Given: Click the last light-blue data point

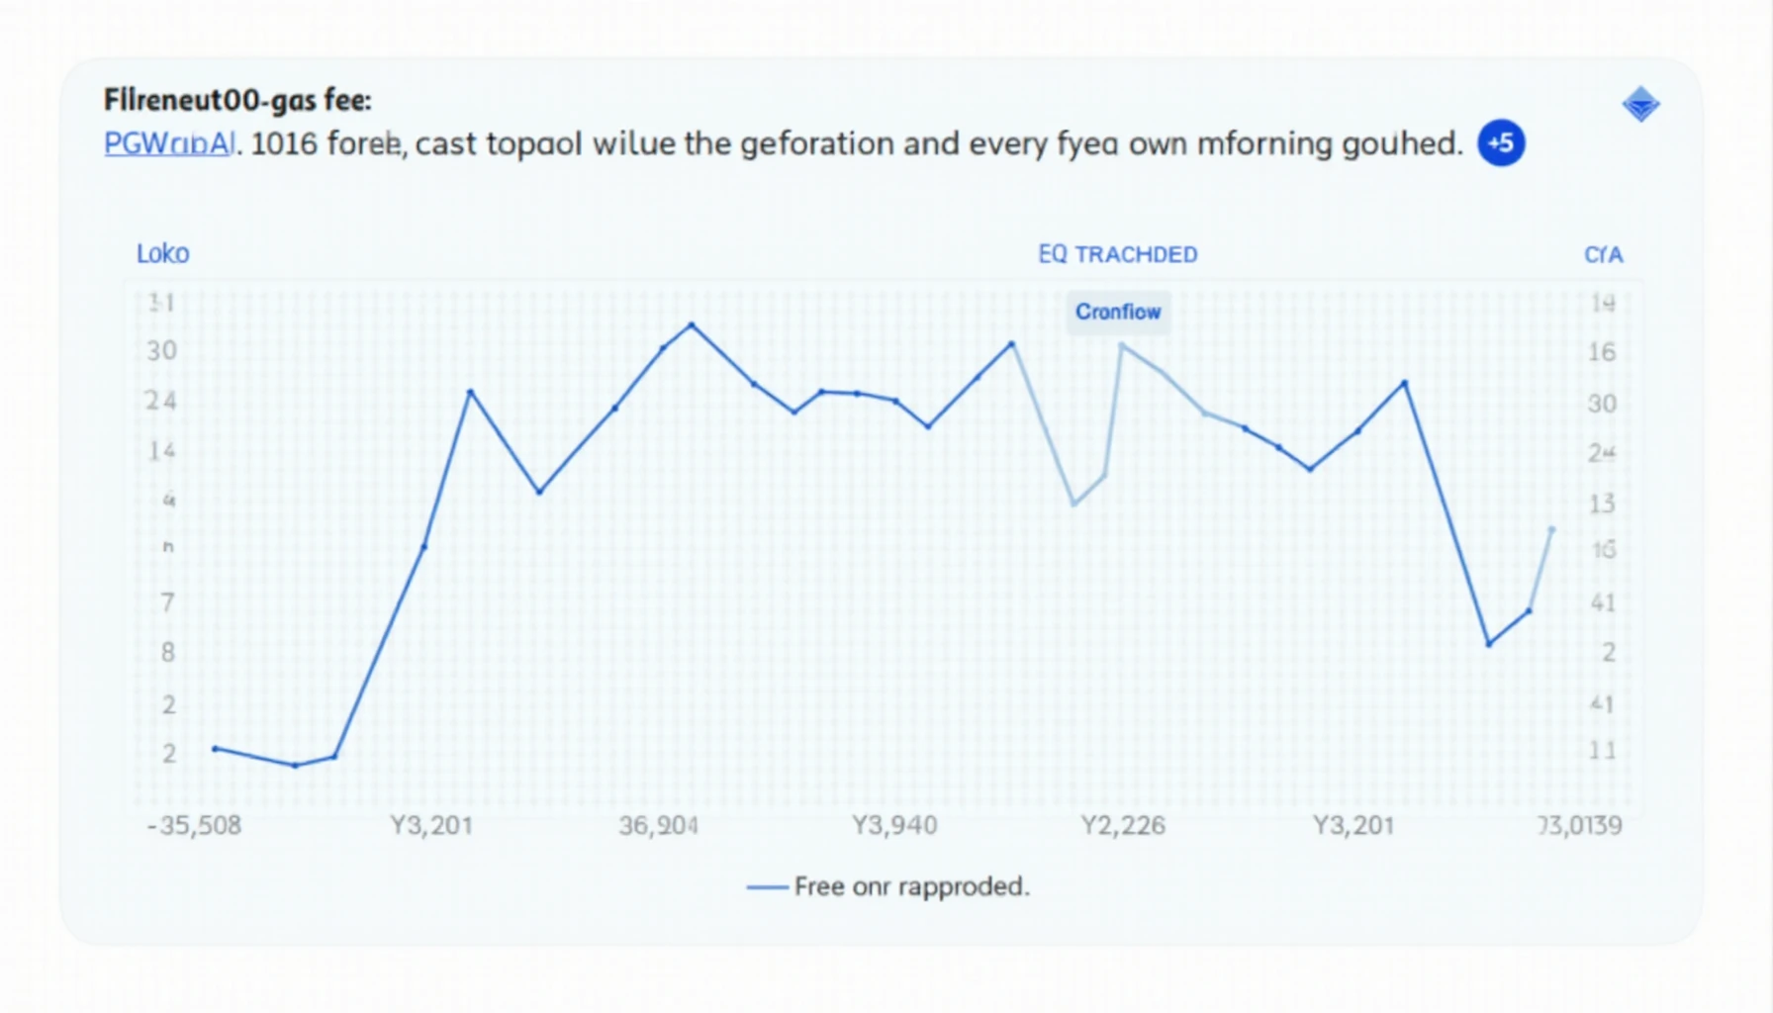Looking at the screenshot, I should point(1551,529).
